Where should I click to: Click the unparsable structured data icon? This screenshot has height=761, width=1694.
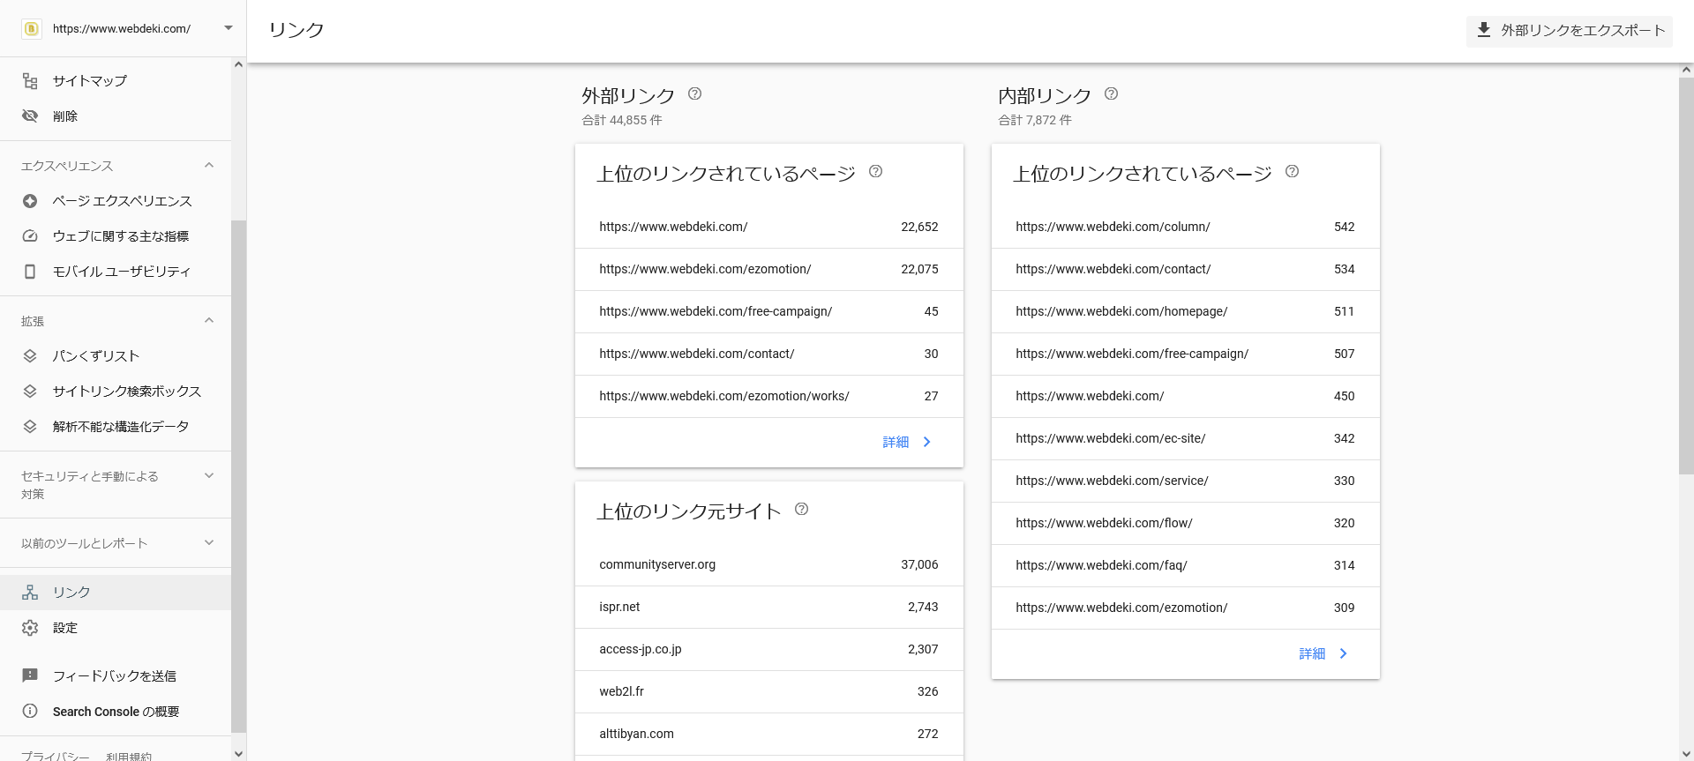click(x=30, y=427)
